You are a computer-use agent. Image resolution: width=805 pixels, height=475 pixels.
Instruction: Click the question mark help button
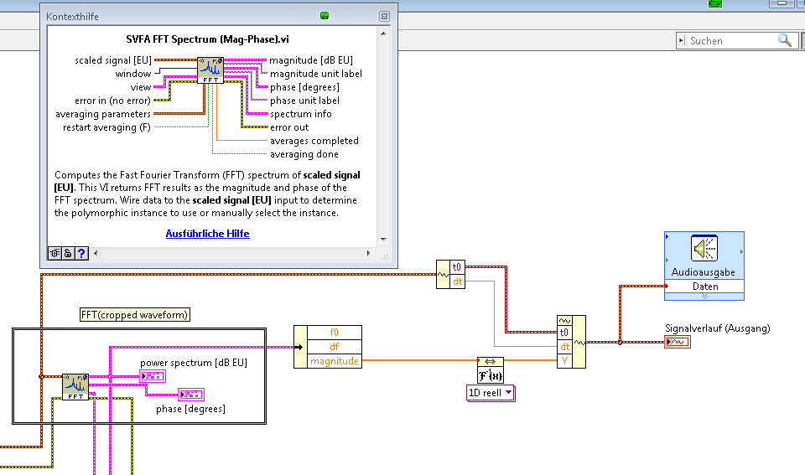click(81, 253)
